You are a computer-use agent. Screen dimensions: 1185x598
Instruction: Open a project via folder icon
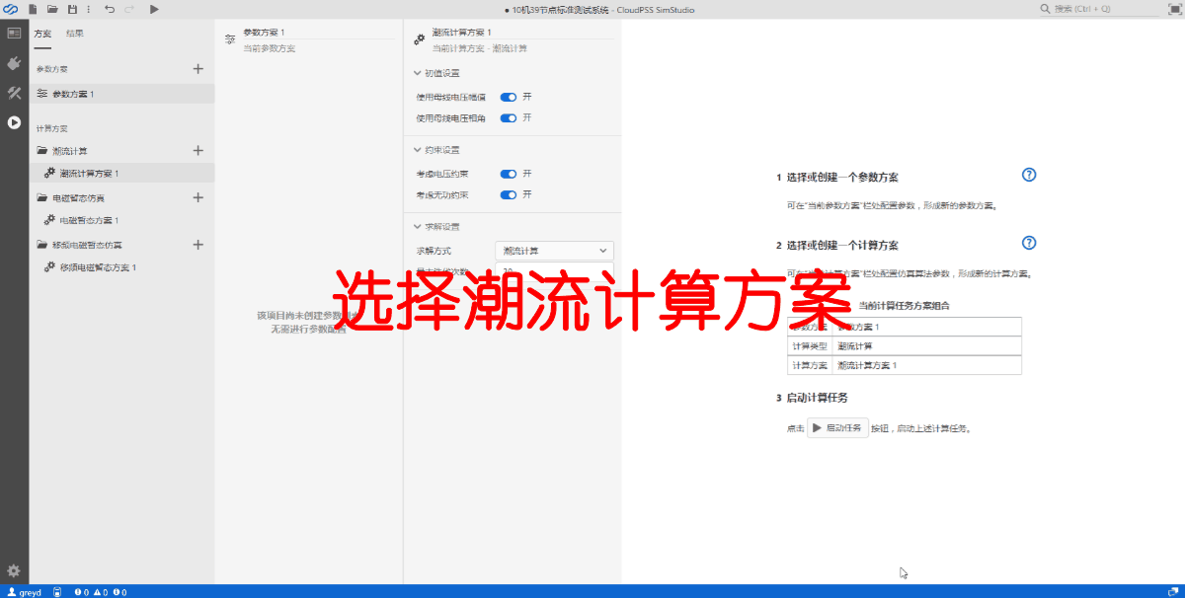click(53, 9)
